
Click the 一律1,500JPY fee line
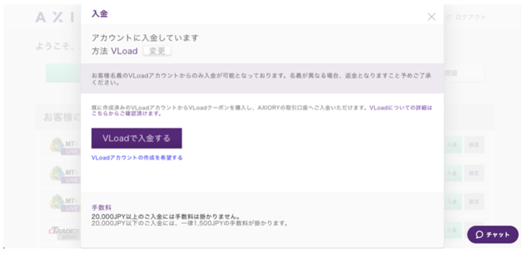pyautogui.click(x=190, y=223)
